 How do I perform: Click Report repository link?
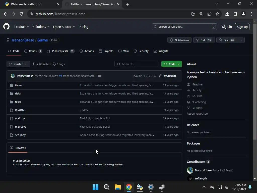coord(198,114)
